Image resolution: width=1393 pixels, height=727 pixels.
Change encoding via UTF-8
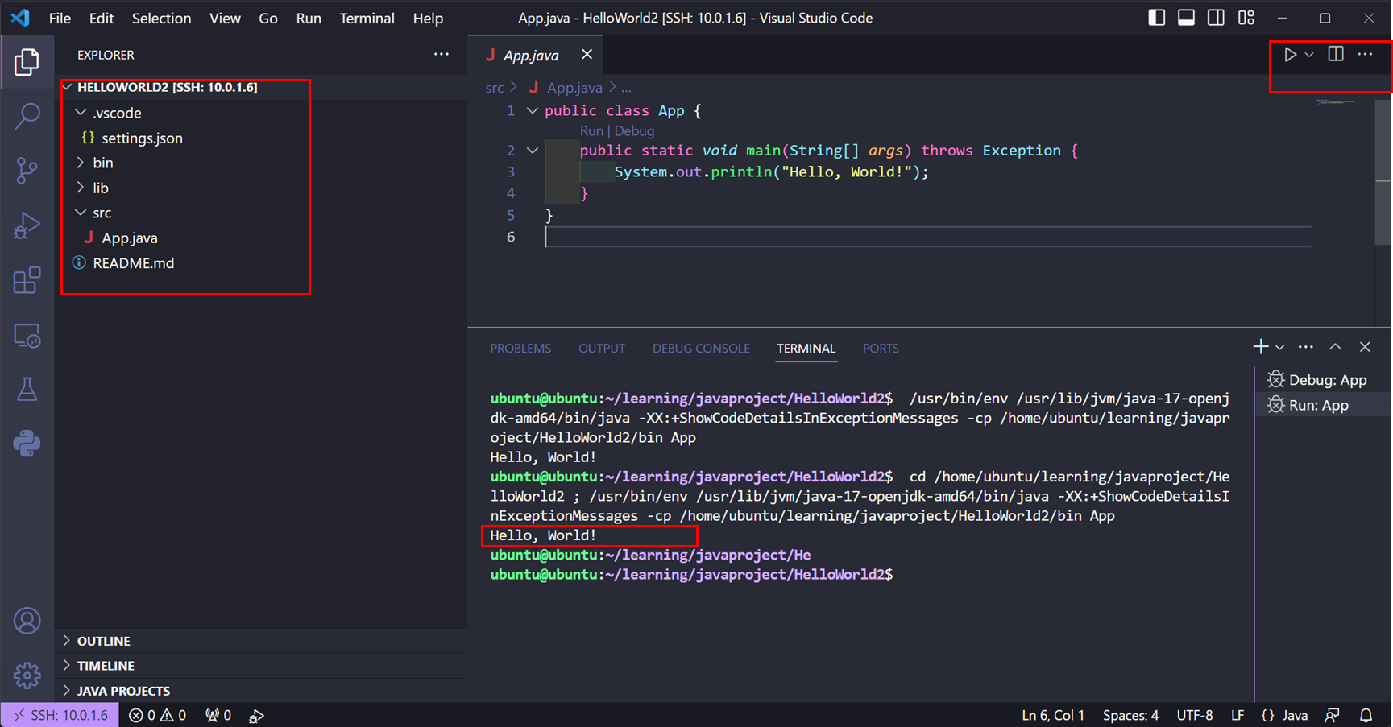click(x=1194, y=715)
